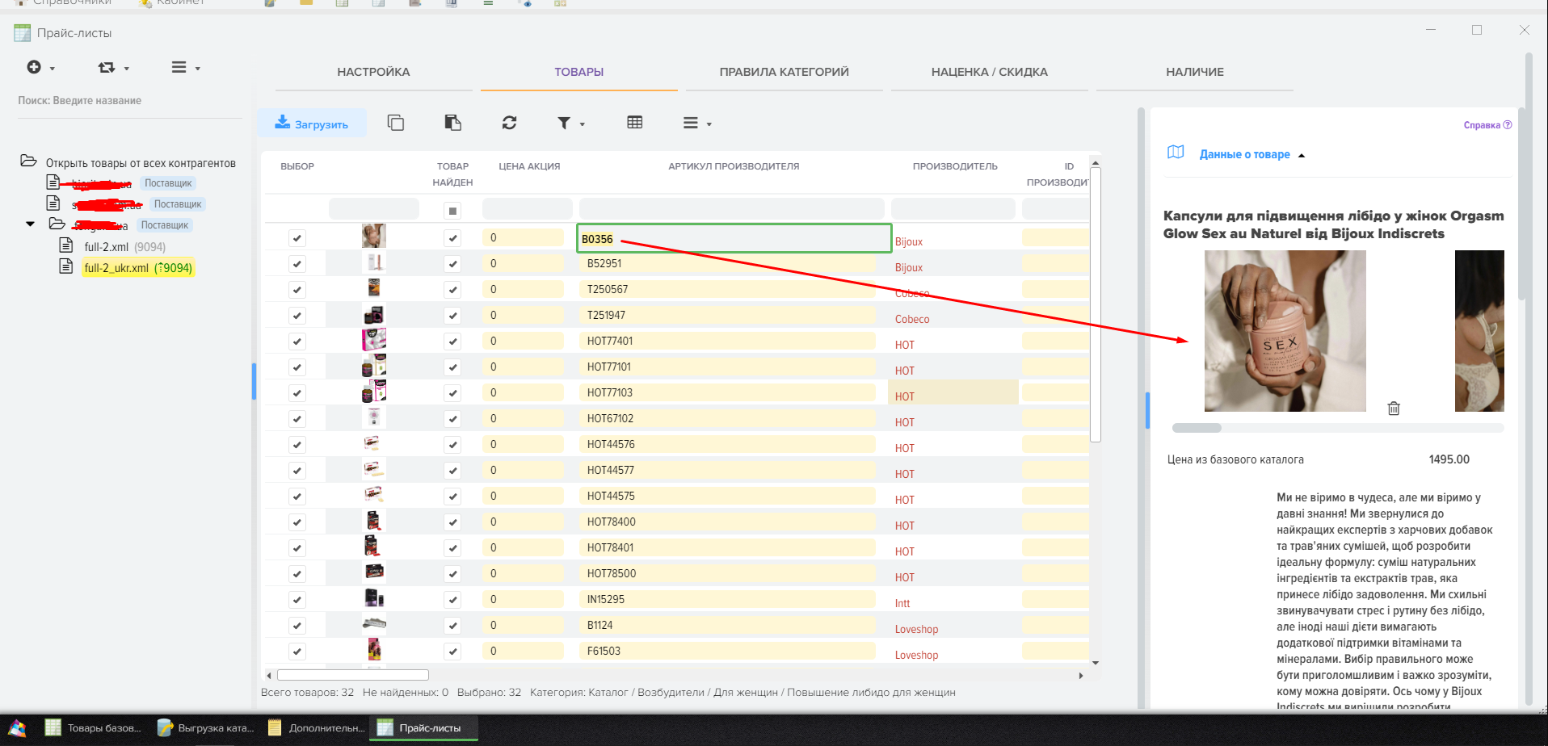Open ПРАВИЛА КАТЕГОРИЙ tab
1548x746 pixels.
[x=784, y=72]
